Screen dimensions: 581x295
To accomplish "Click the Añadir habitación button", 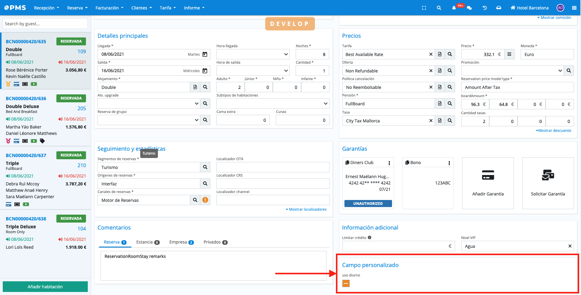I will point(45,286).
